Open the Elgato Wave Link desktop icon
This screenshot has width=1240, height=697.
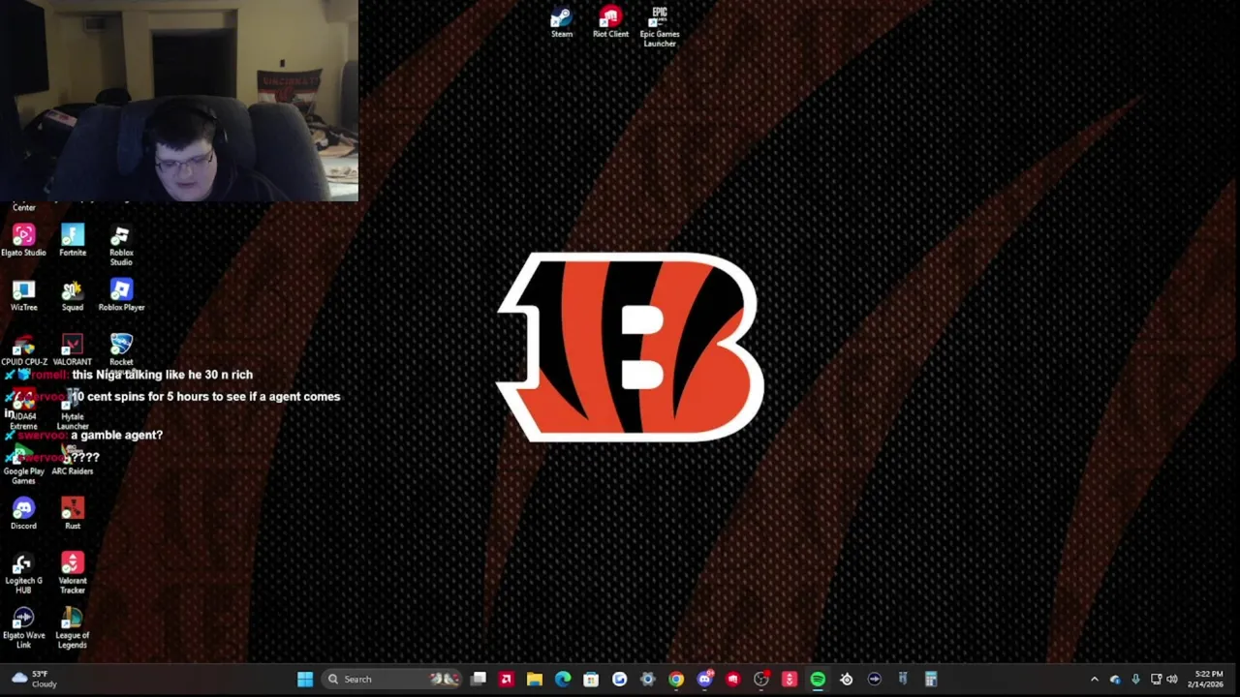23,628
